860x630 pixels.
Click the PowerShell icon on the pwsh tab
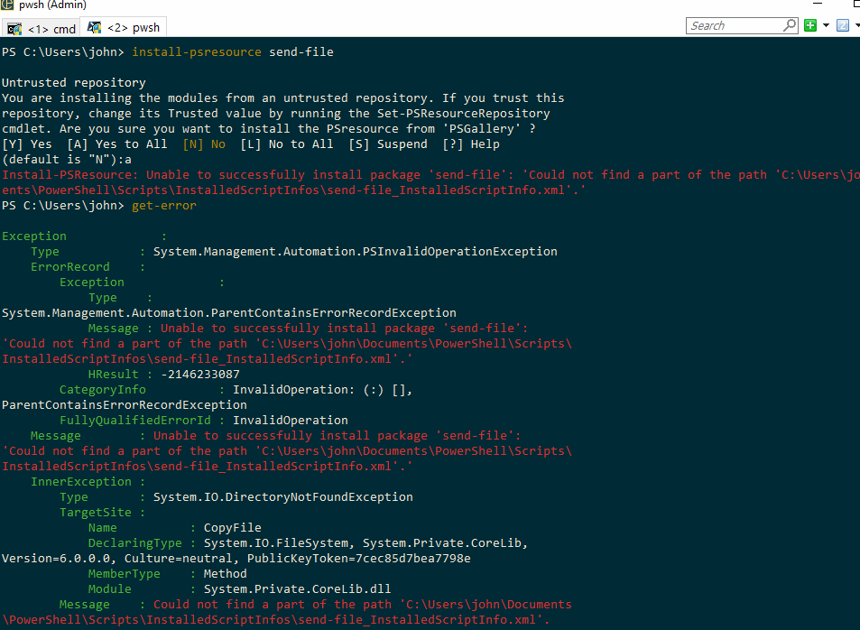point(93,26)
